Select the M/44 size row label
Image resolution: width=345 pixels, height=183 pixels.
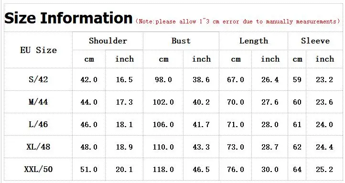[38, 102]
